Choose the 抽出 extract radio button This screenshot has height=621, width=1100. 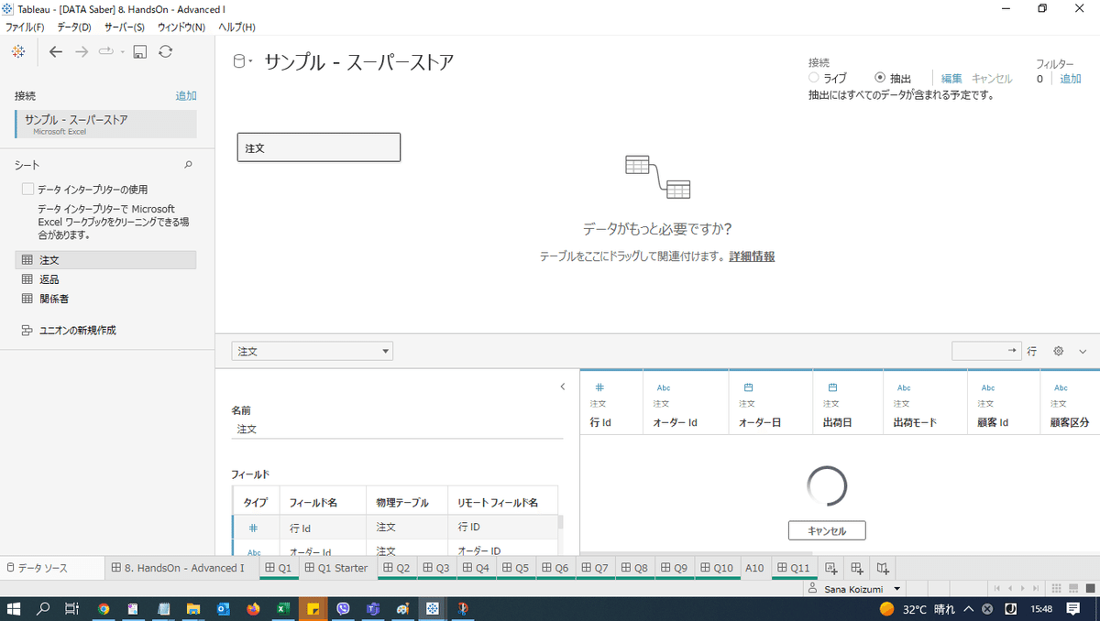pos(880,79)
